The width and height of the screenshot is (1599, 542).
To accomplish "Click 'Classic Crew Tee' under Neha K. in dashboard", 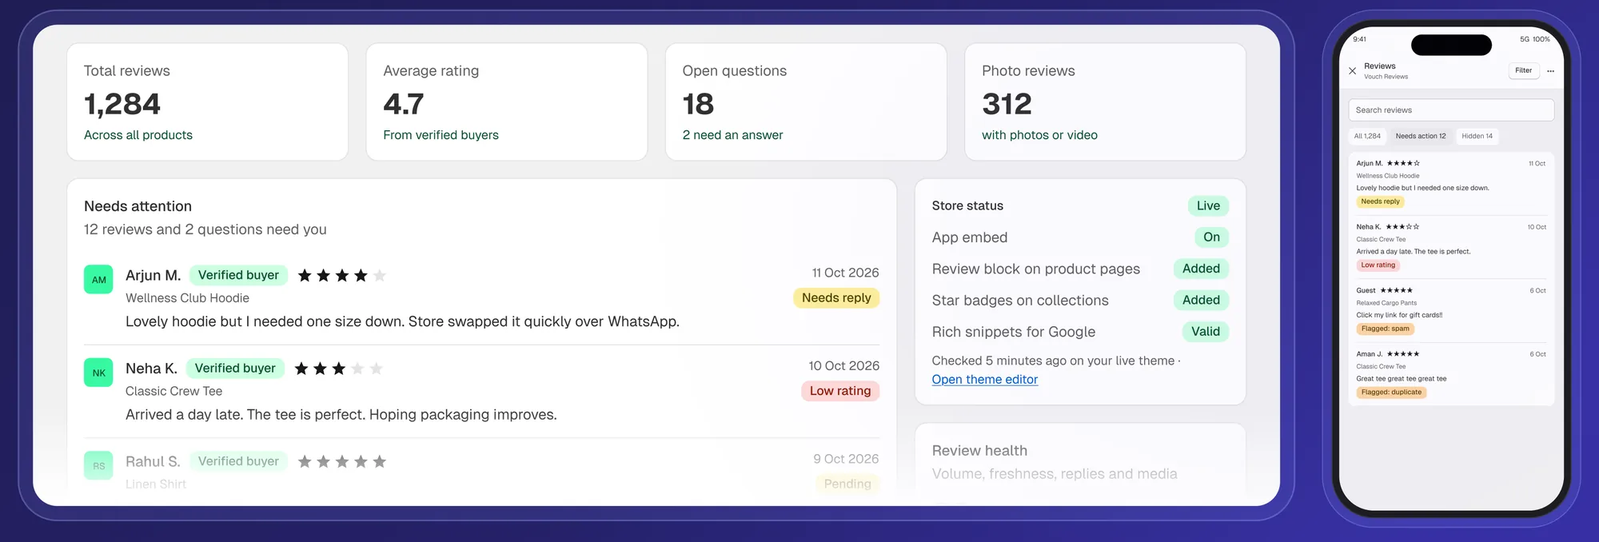I will pyautogui.click(x=173, y=391).
